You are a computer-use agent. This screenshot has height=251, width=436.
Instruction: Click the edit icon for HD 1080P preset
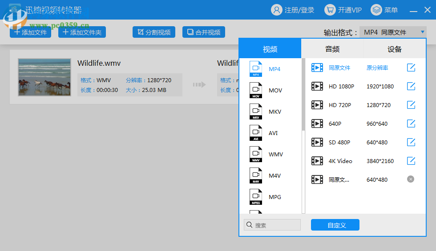(411, 86)
